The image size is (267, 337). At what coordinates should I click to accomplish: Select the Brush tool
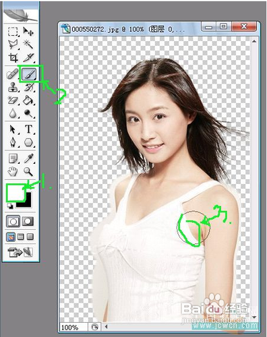[29, 74]
